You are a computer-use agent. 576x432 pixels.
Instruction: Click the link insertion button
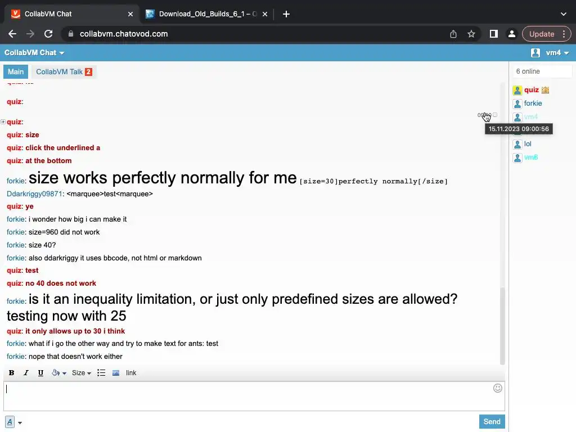(x=131, y=373)
